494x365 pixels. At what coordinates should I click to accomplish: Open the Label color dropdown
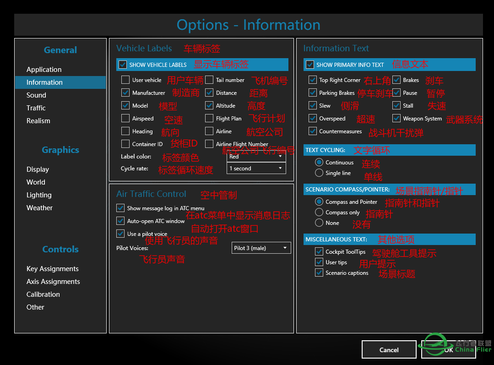(x=256, y=156)
